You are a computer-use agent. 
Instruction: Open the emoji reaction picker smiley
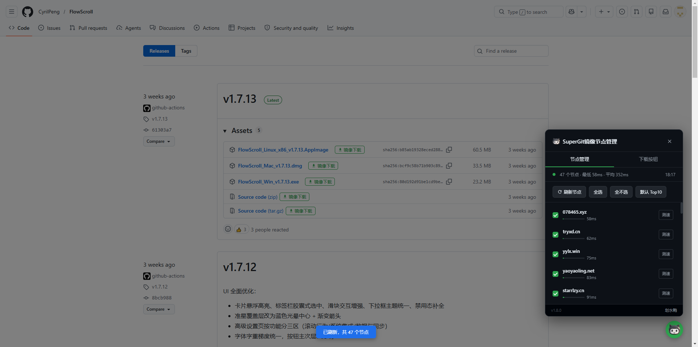[228, 229]
